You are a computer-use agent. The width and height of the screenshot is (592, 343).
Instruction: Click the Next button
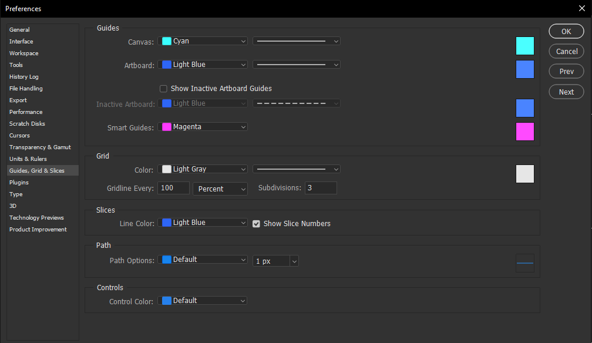click(566, 92)
